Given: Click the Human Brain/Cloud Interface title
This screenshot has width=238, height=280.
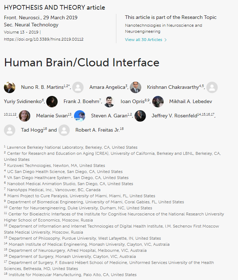Looking at the screenshot, I should click(81, 62).
